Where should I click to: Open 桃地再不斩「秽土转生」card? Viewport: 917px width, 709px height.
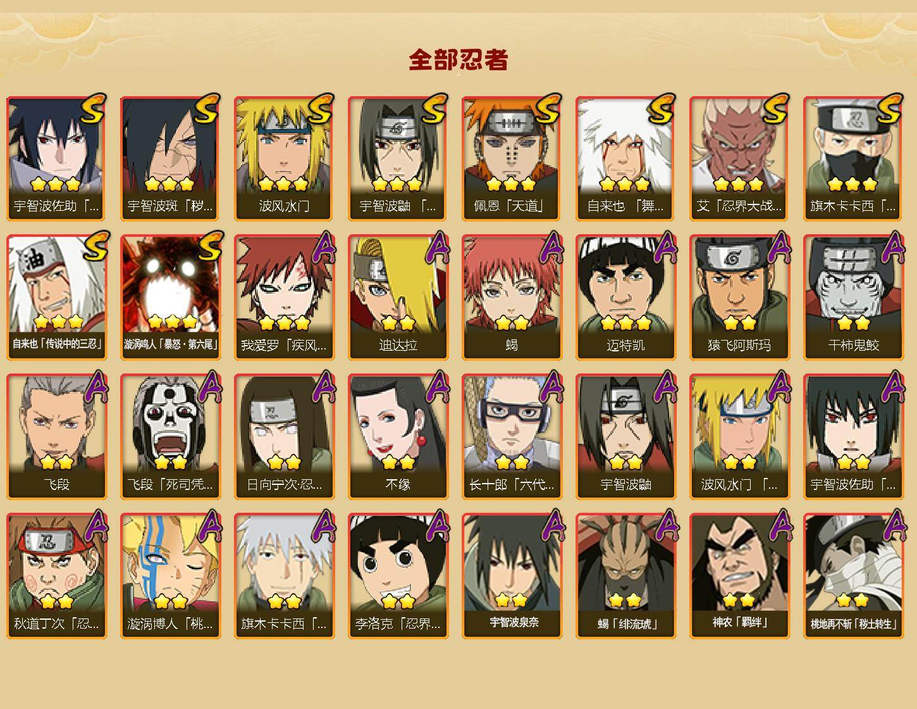[x=853, y=576]
